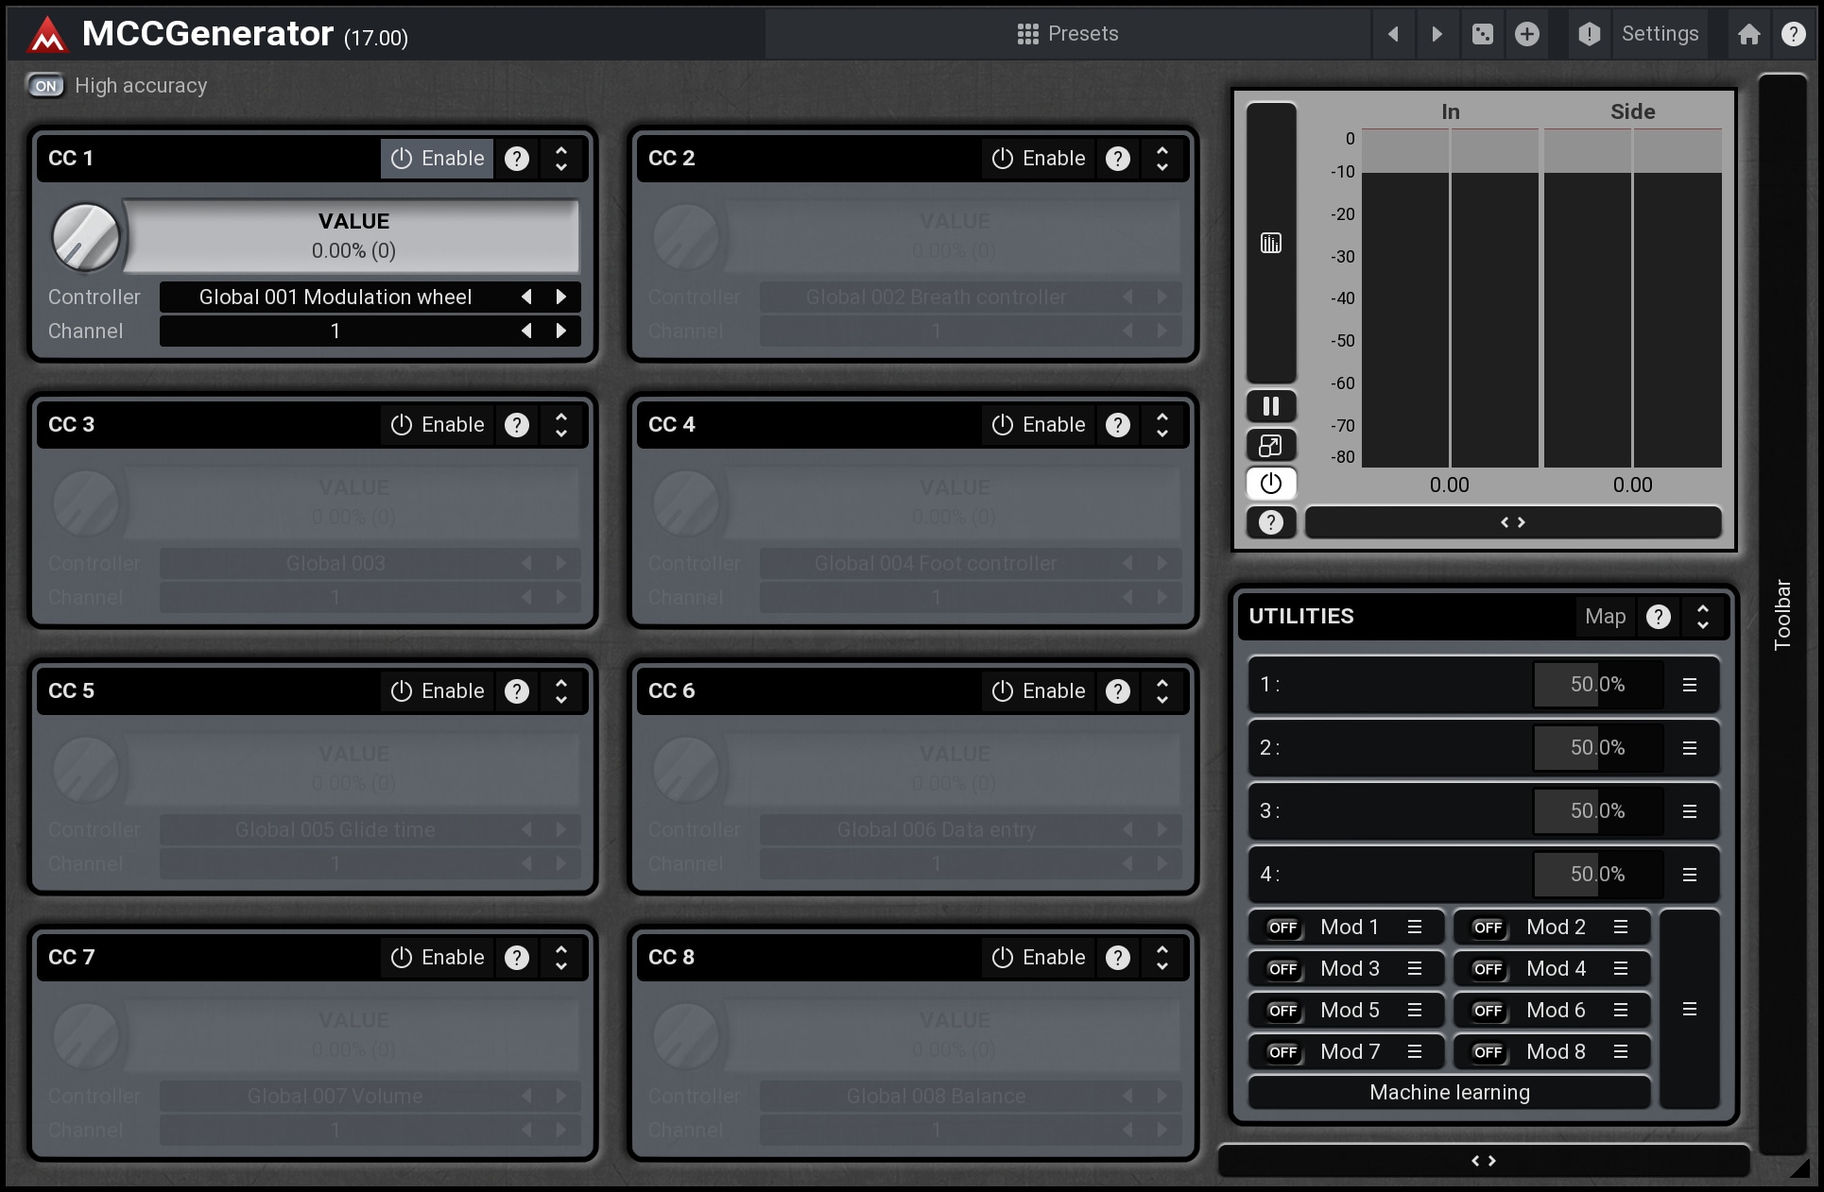Toggle Mod 1 OFF switch
The height and width of the screenshot is (1192, 1824).
pos(1282,928)
